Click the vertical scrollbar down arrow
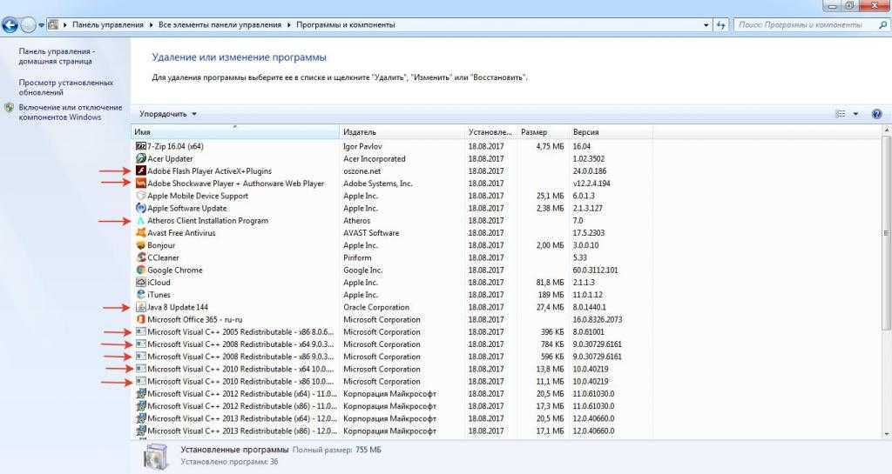 886,431
